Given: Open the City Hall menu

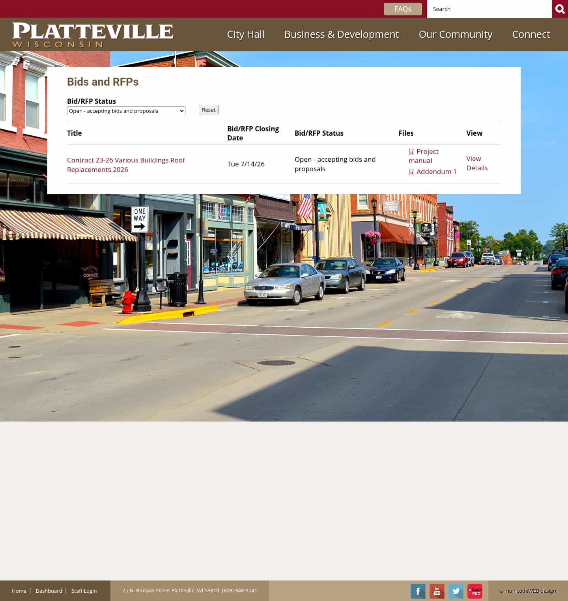Looking at the screenshot, I should [x=246, y=34].
